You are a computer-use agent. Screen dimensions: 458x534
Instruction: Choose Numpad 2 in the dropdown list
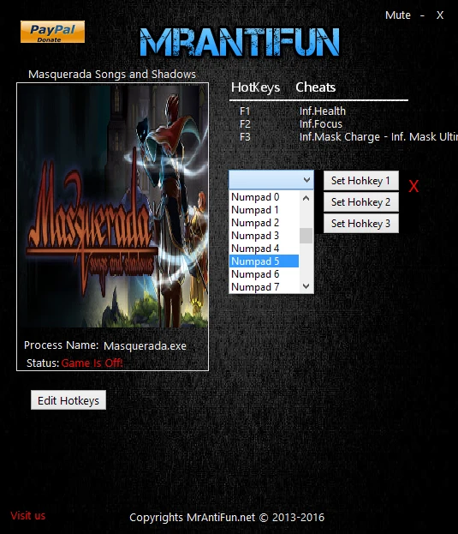pos(264,223)
